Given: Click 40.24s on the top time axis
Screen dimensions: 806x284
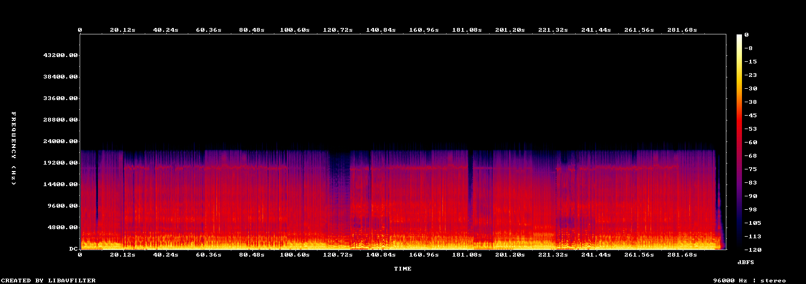Looking at the screenshot, I should [166, 30].
